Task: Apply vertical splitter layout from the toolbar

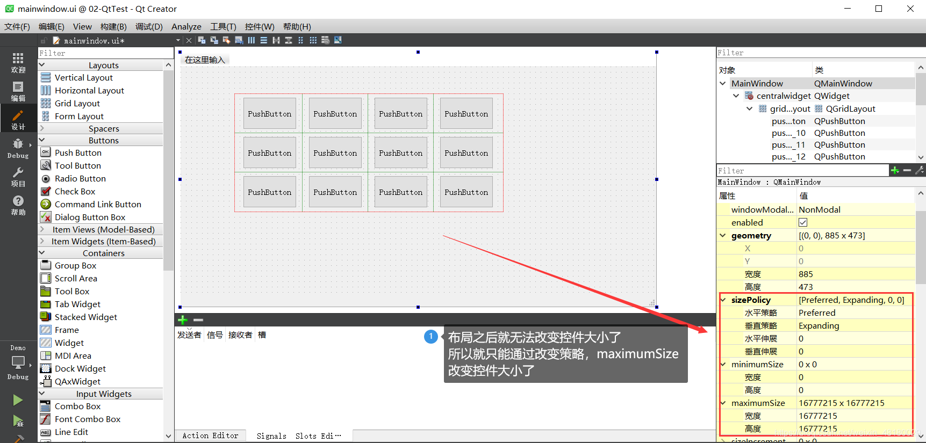Action: coord(288,40)
